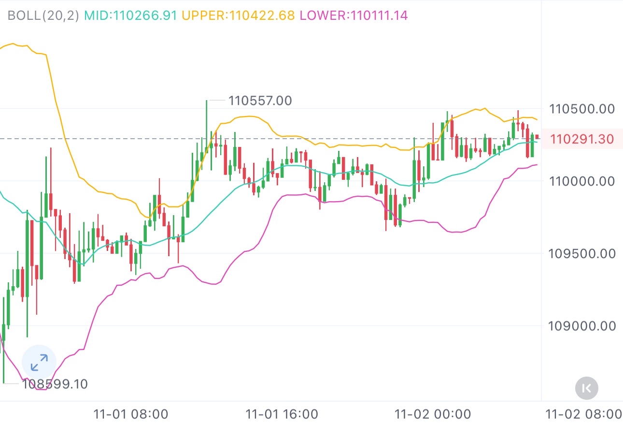This screenshot has height=423, width=623.
Task: Click the 11-02 08:00 time label
Action: [583, 414]
